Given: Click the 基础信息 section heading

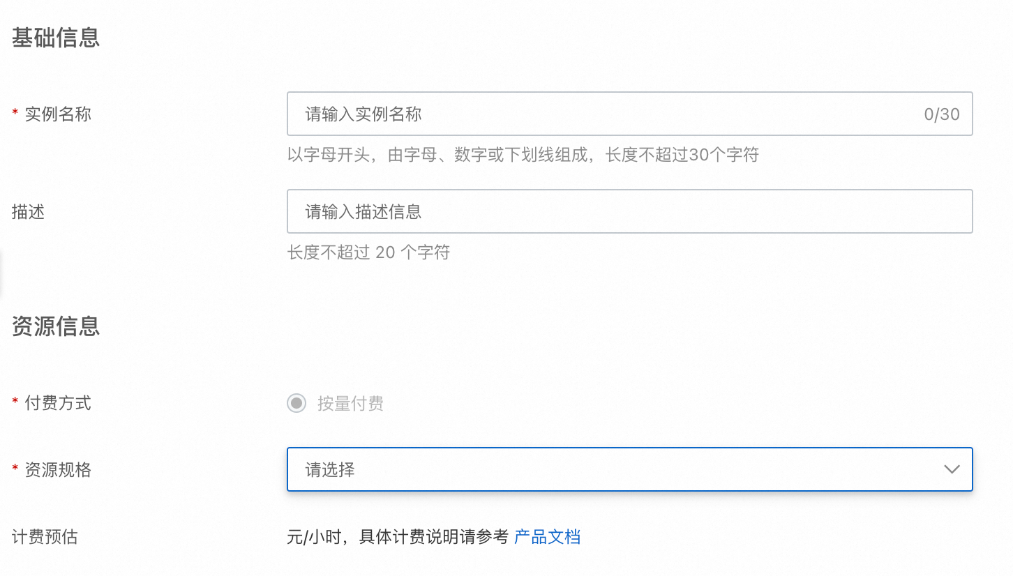Looking at the screenshot, I should 56,38.
